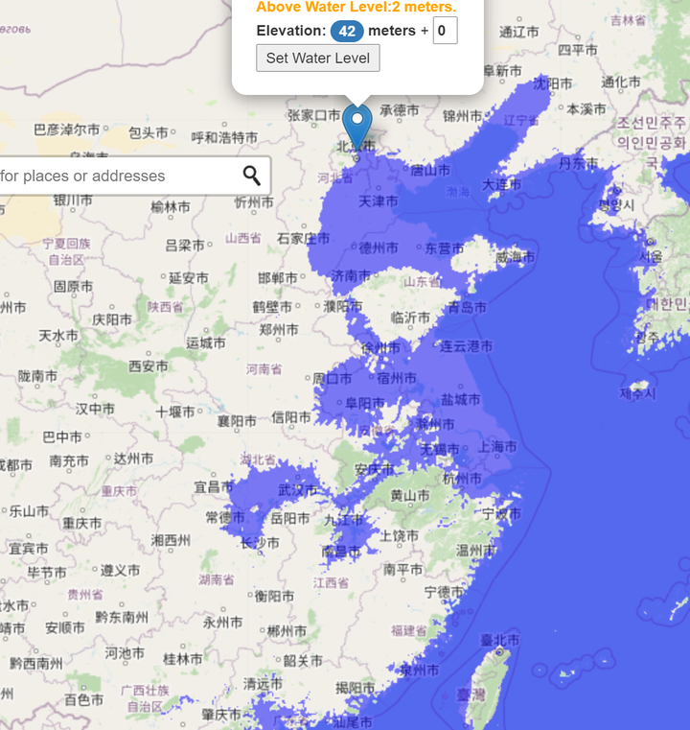Click the search magnifier icon
Screen dimensions: 690x730
point(251,176)
